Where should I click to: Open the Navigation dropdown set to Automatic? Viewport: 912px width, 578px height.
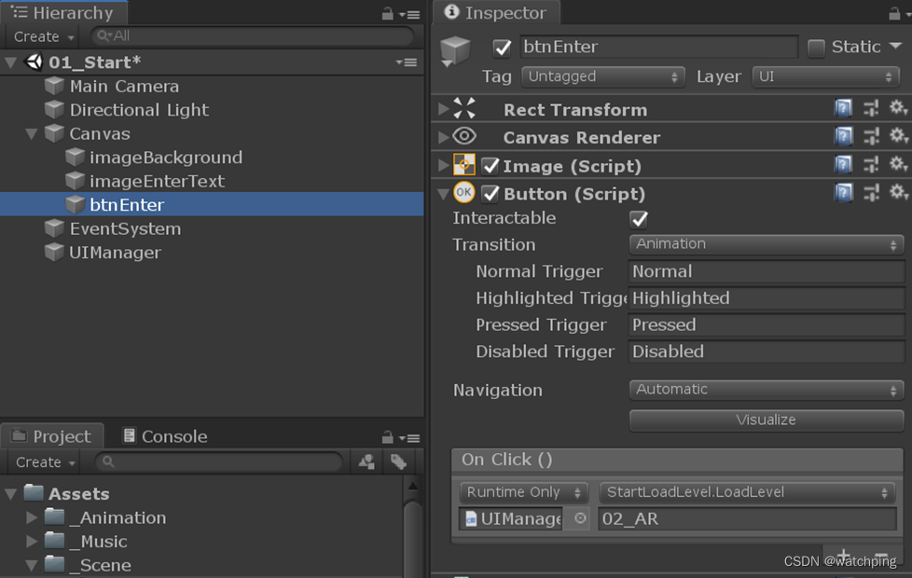tap(767, 390)
